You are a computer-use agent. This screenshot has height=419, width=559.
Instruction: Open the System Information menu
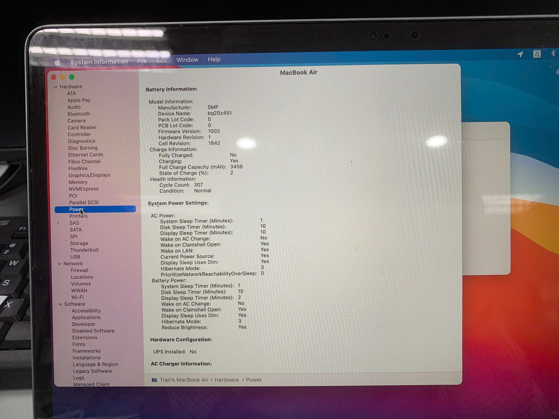pyautogui.click(x=99, y=62)
